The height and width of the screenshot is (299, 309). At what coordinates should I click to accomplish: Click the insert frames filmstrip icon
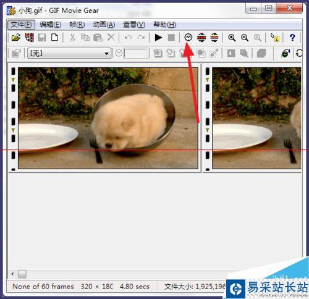point(29,38)
